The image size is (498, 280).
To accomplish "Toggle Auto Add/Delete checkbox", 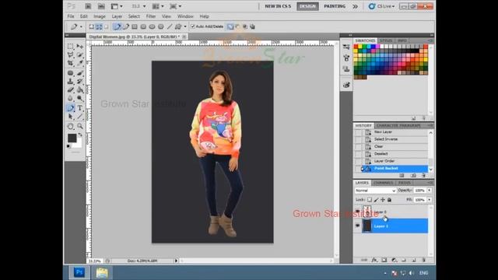I will 192,26.
